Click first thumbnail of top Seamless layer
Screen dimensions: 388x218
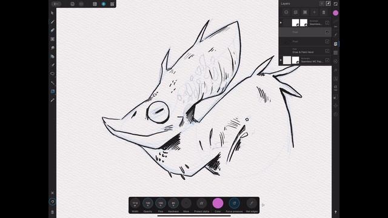(x=295, y=23)
